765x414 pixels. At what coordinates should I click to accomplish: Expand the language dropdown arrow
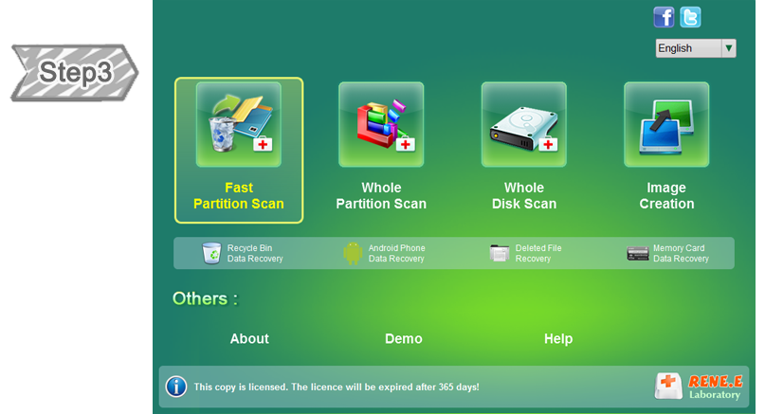(x=728, y=48)
